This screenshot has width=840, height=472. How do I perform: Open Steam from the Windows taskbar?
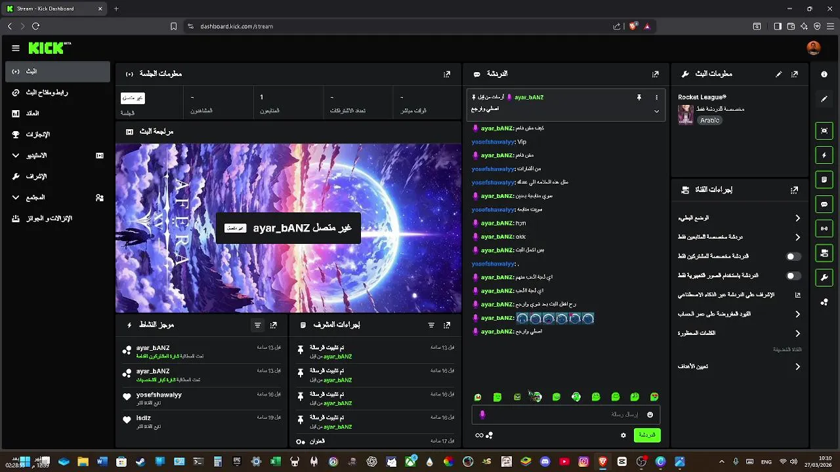[140, 462]
